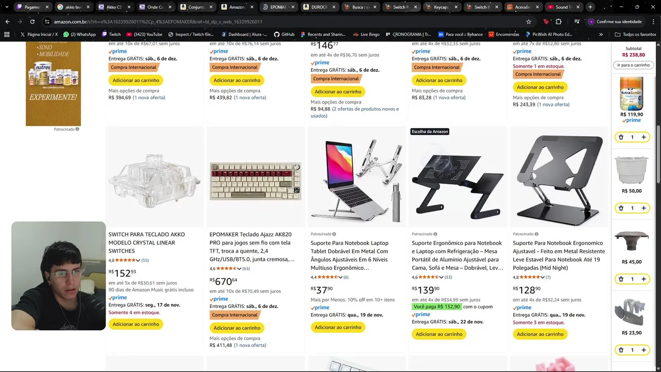Viewport: 661px width, 372px height.
Task: Click the page's vertical scrollbar thumb
Action: pyautogui.click(x=658, y=155)
